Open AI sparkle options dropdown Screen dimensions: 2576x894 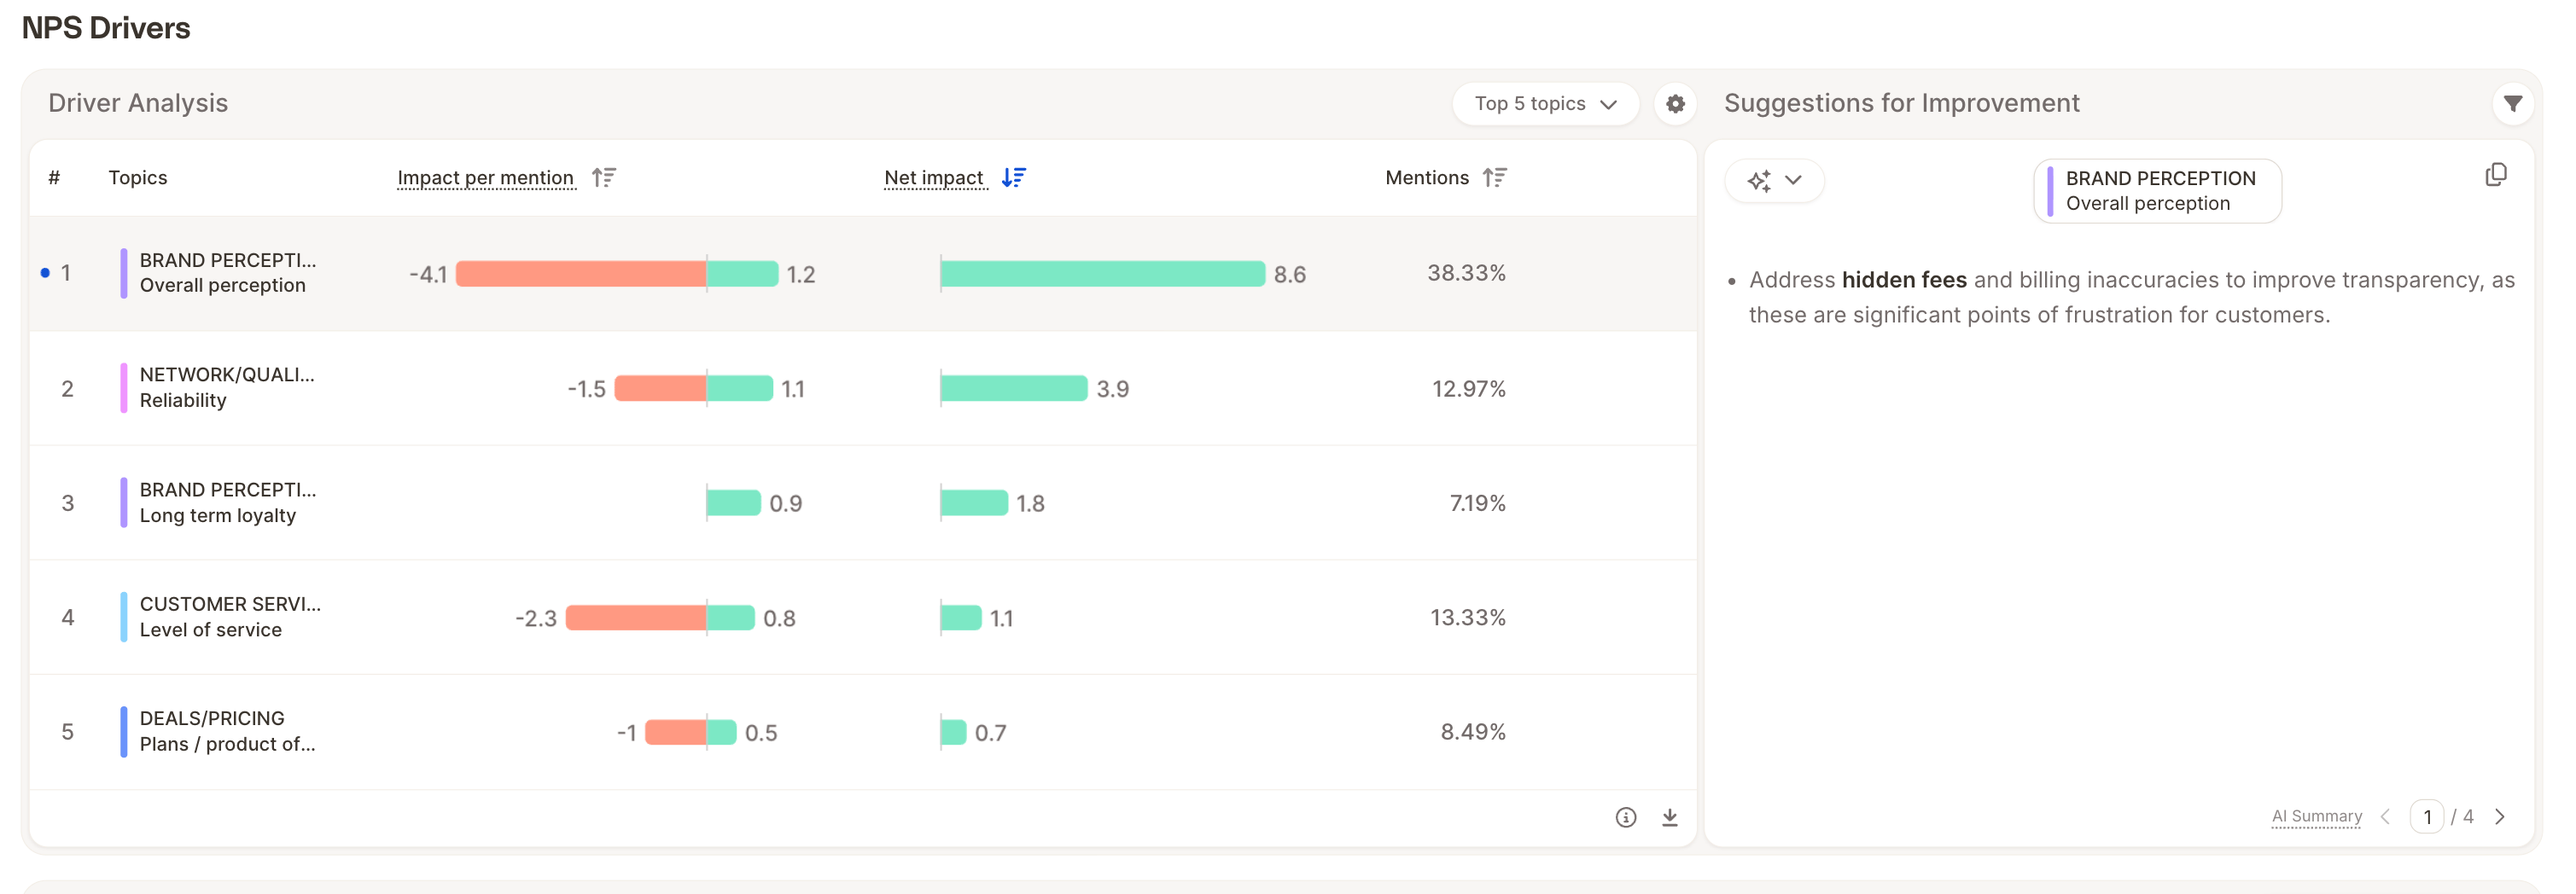point(1774,181)
